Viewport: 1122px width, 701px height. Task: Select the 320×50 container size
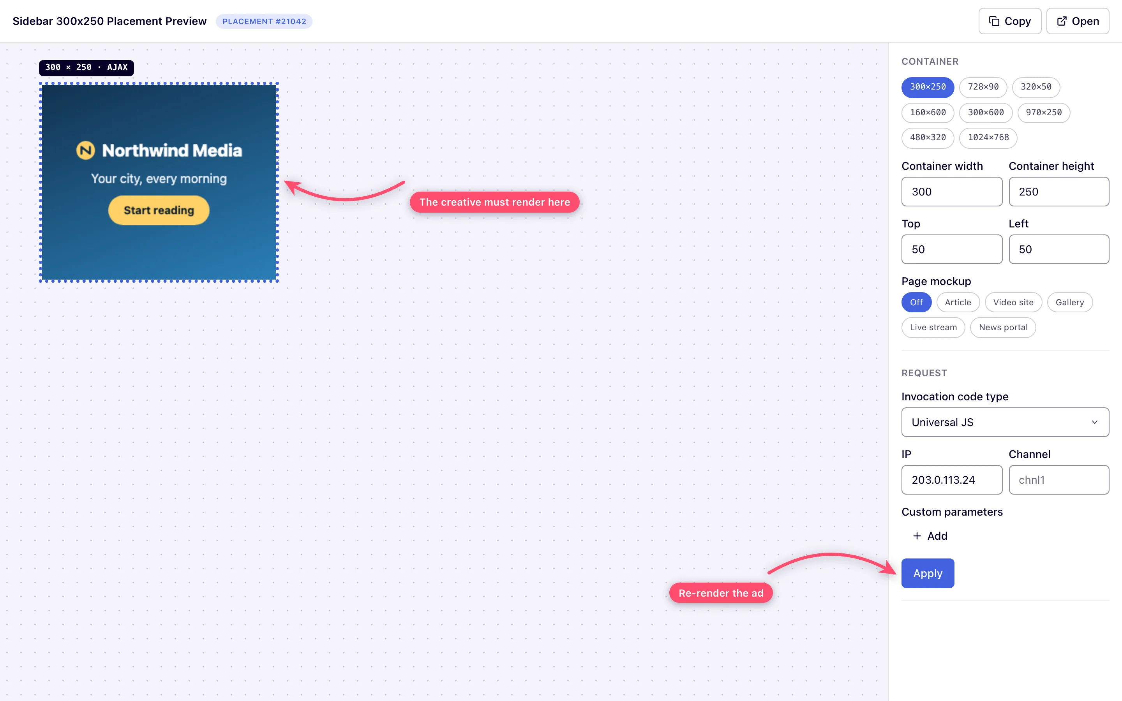coord(1036,87)
